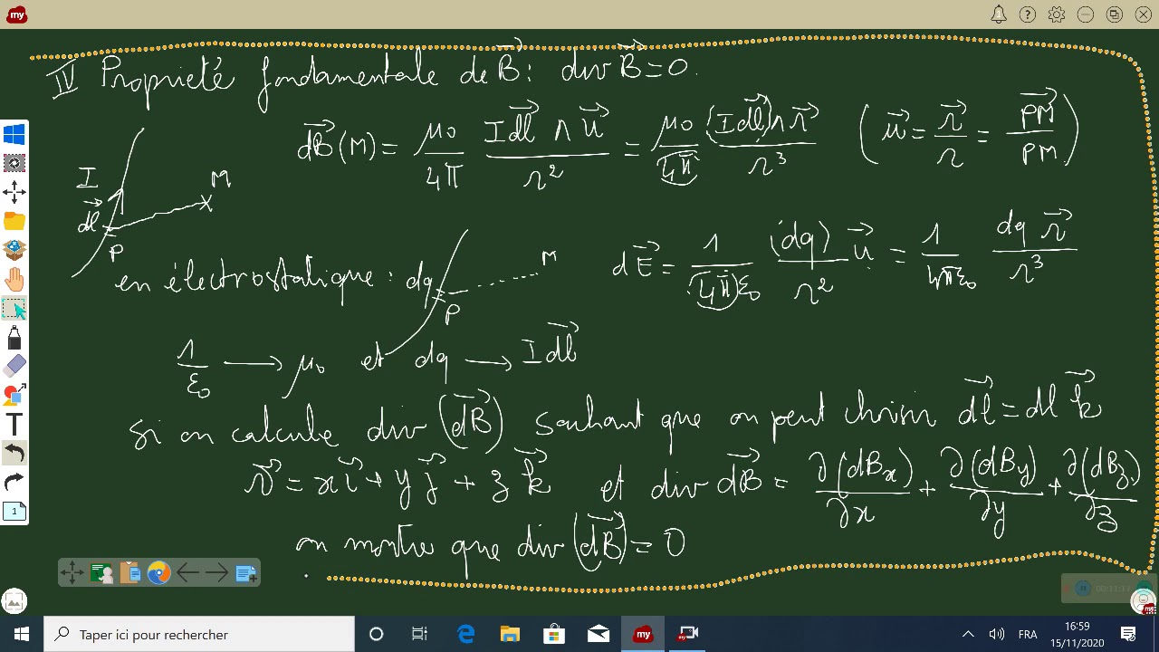Restore the whiteboard window size
The width and height of the screenshot is (1159, 652).
(1115, 14)
